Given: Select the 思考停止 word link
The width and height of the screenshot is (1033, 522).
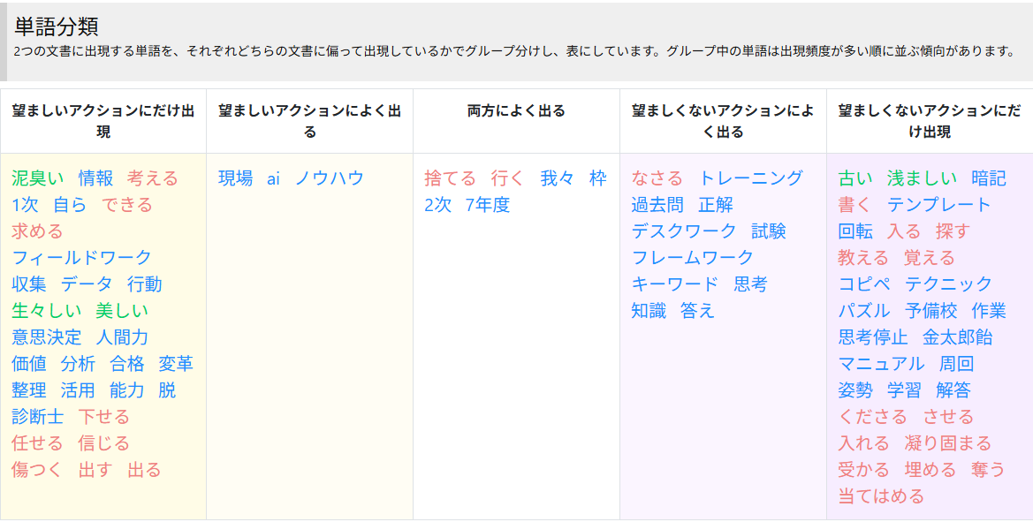Looking at the screenshot, I should point(872,337).
